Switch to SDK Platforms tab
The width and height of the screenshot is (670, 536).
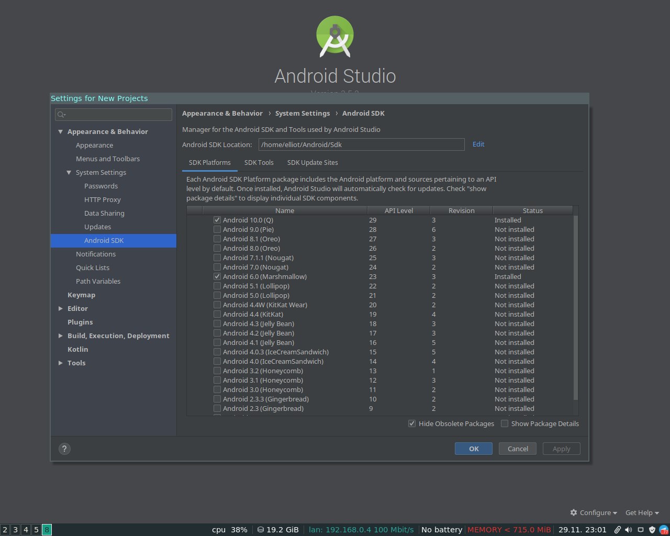click(210, 163)
